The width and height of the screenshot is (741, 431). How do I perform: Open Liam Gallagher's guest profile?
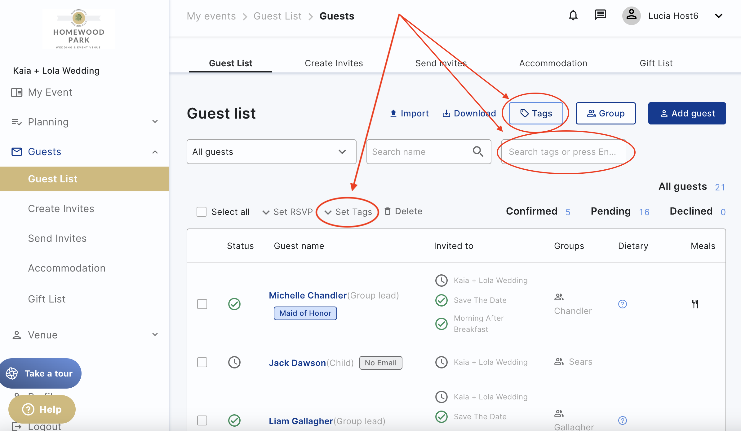(300, 421)
